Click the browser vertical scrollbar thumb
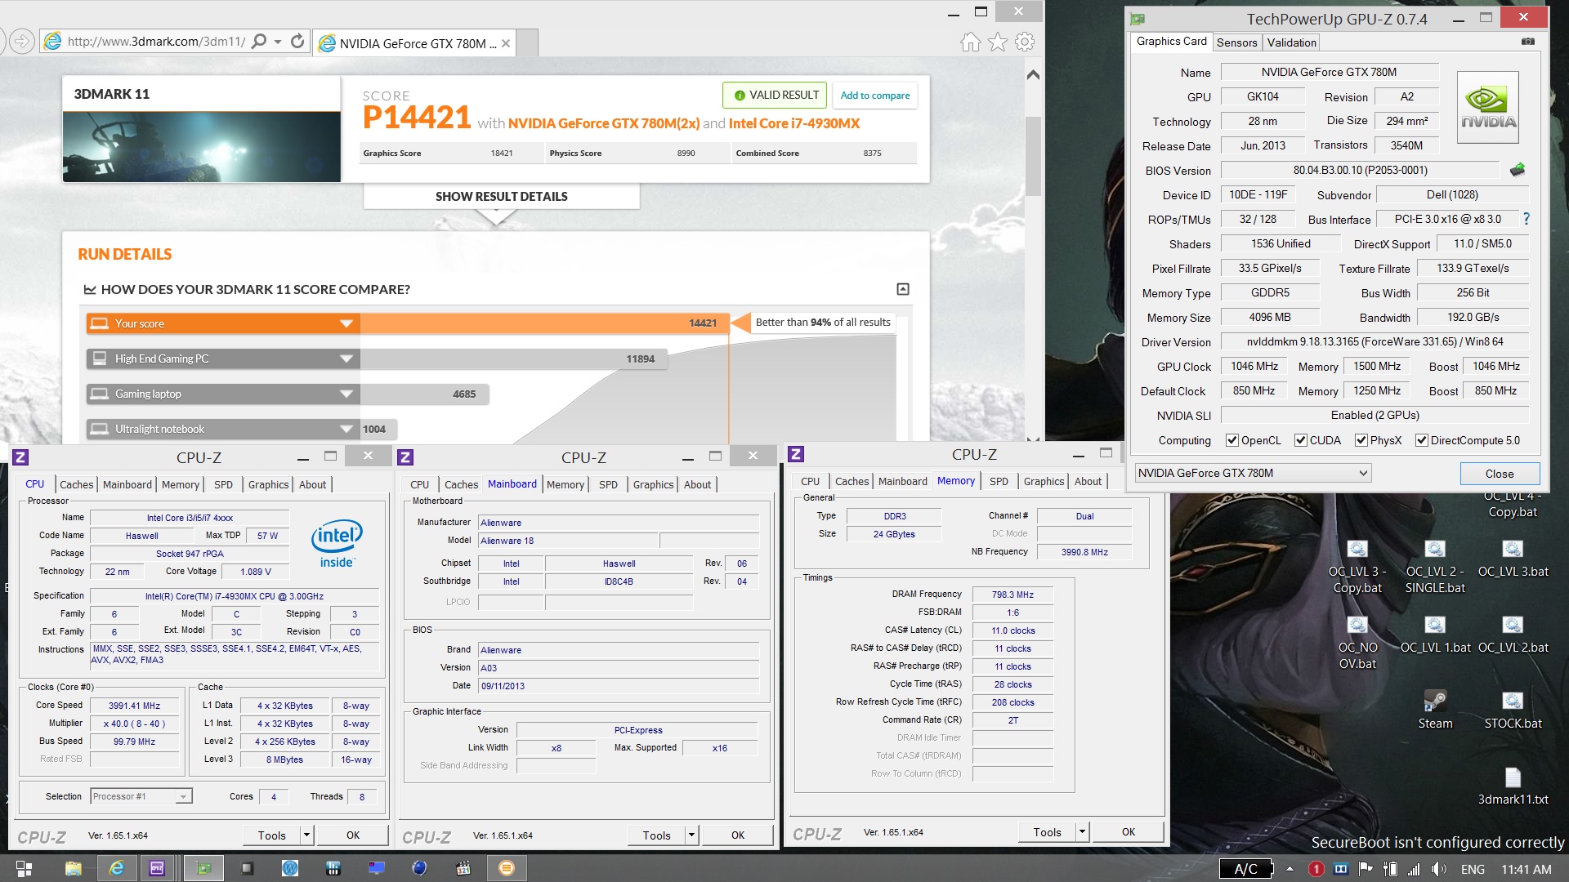1569x882 pixels. click(x=1033, y=155)
